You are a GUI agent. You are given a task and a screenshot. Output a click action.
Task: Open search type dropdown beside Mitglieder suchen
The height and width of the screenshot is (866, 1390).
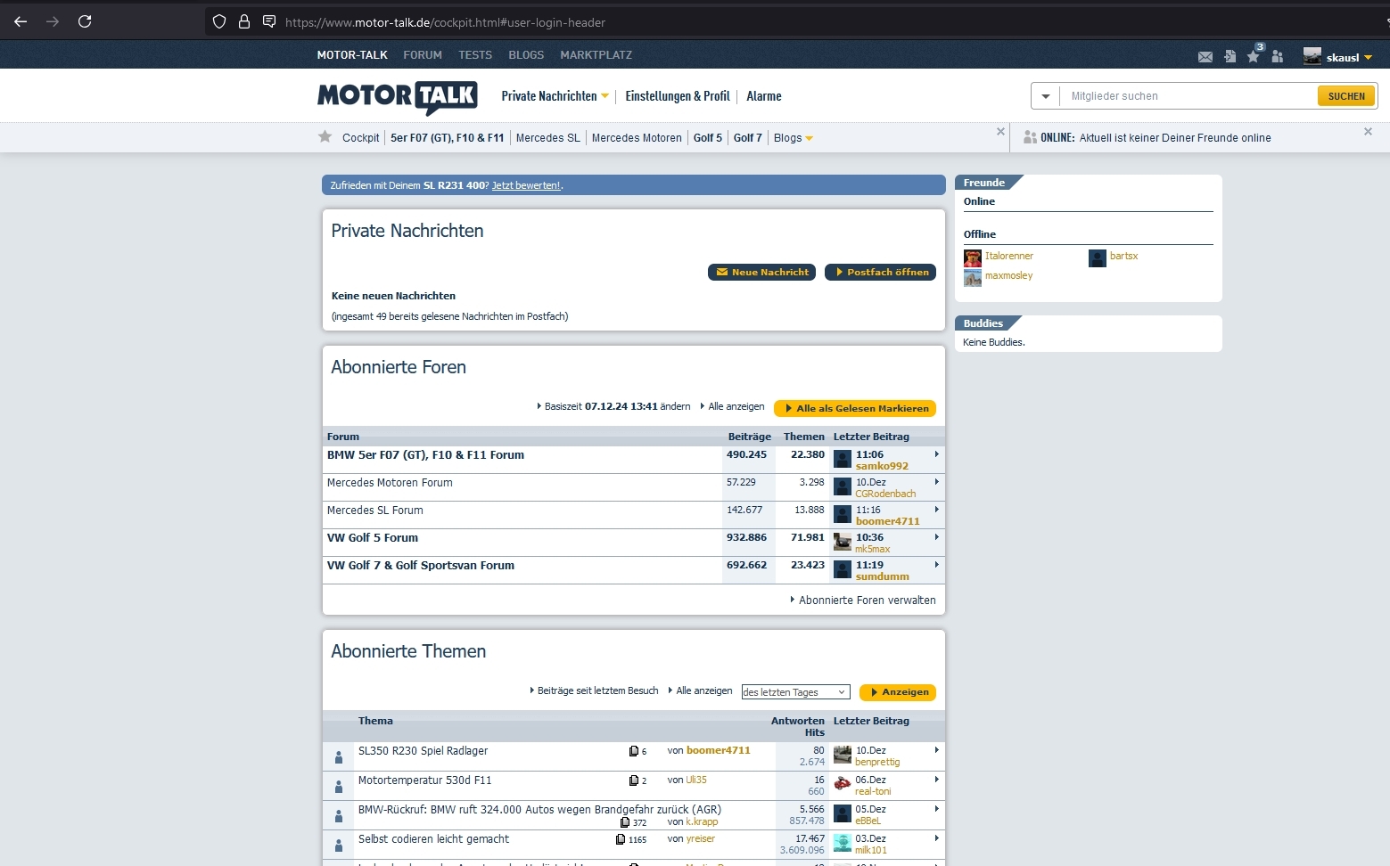(1046, 96)
